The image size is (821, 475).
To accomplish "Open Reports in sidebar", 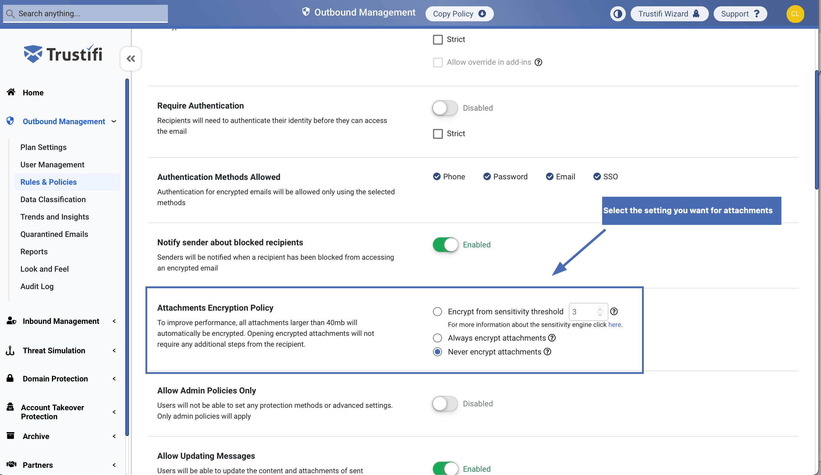I will (x=34, y=252).
